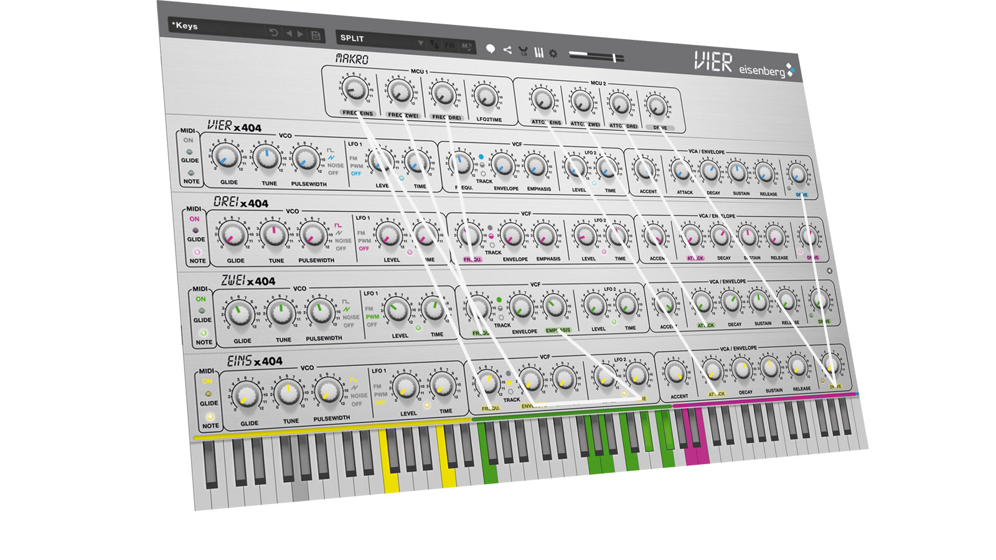Screen dimensions: 996x560
Task: Open settings with the gear icon
Action: click(x=553, y=54)
